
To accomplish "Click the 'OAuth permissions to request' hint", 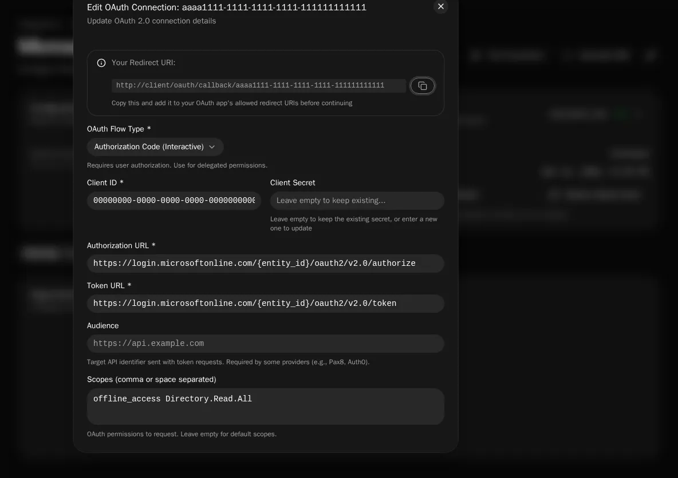I will tap(182, 434).
